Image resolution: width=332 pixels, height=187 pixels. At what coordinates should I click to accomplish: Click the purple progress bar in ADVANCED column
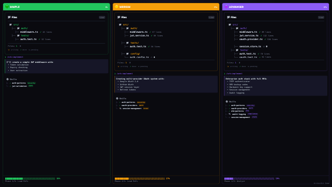pyautogui.click(x=249, y=179)
